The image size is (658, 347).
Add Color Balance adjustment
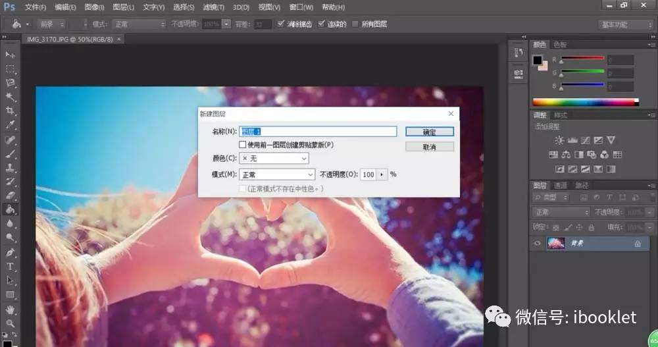point(566,155)
